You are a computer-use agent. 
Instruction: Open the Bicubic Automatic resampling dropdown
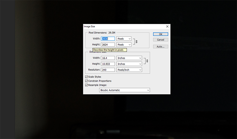tap(125, 90)
